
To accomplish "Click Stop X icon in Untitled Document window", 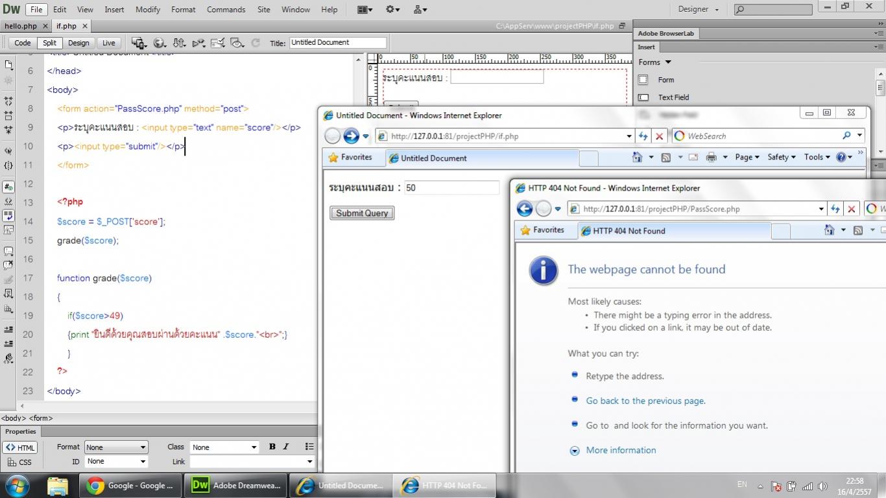I will coord(660,136).
